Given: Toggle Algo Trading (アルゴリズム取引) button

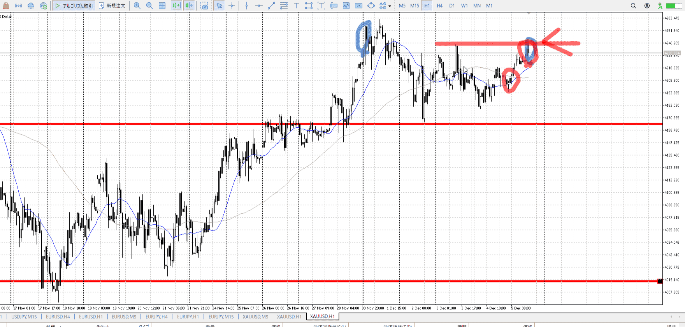Looking at the screenshot, I should tap(74, 6).
